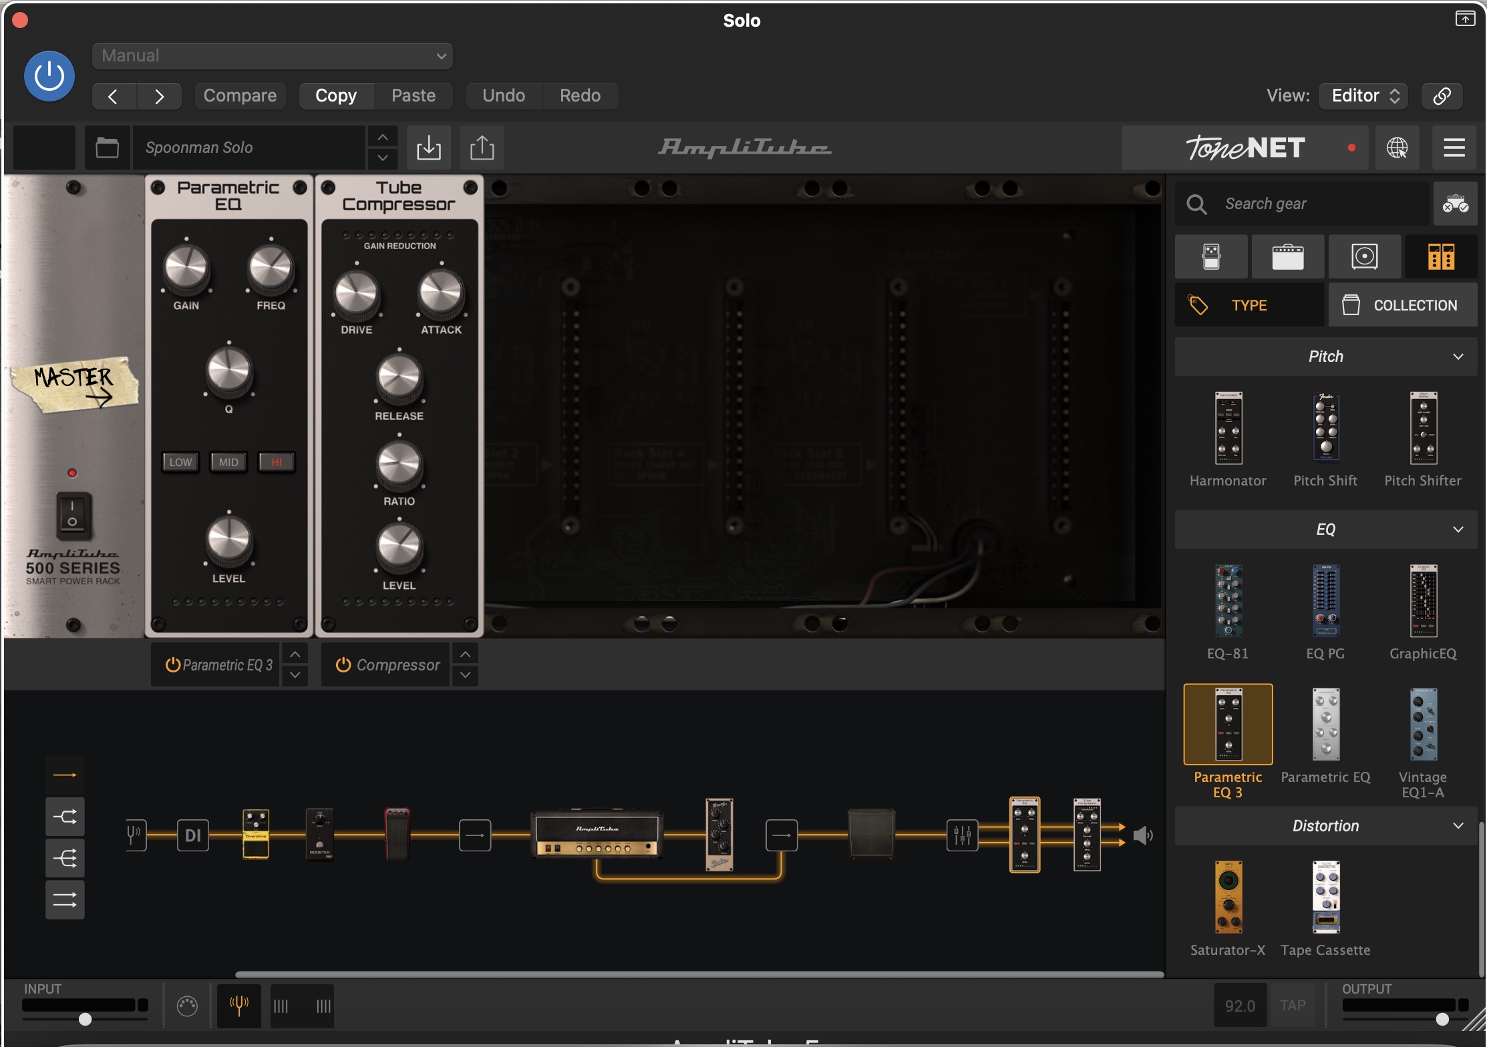Click the DI block in signal chain
The width and height of the screenshot is (1487, 1047).
point(193,835)
